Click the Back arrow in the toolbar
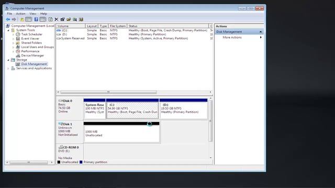Image resolution: width=335 pixels, height=188 pixels. tap(8, 19)
